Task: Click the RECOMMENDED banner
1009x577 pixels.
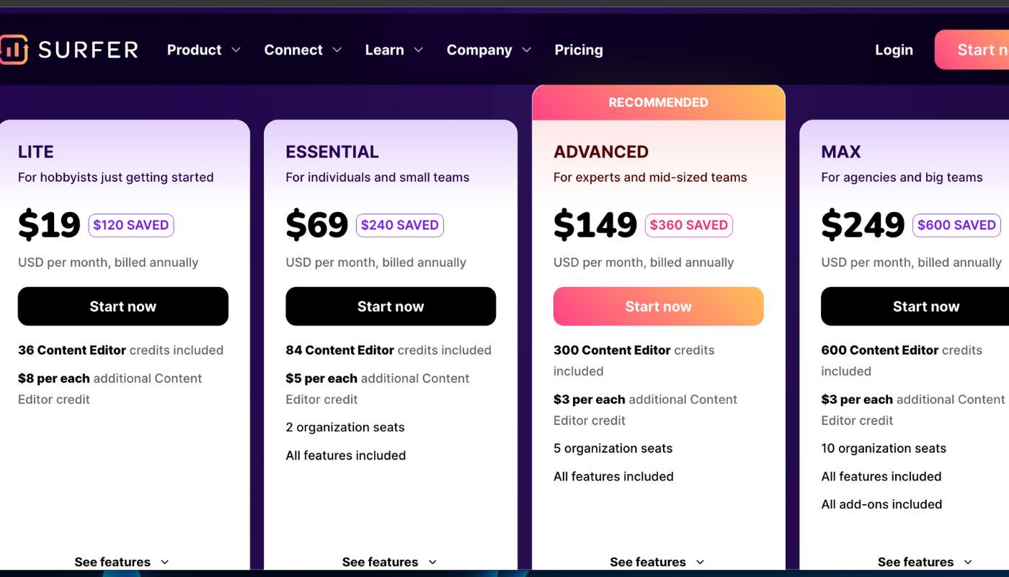Action: [658, 102]
